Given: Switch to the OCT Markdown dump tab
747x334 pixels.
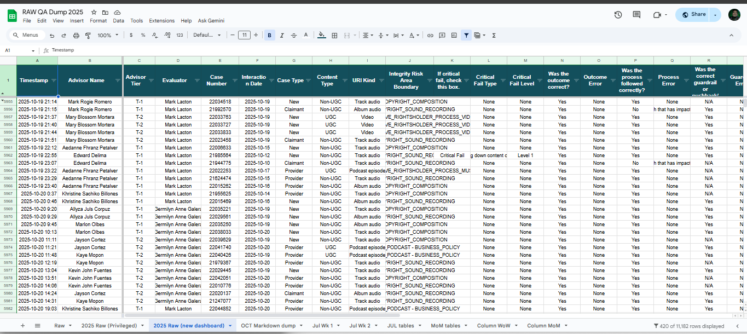Looking at the screenshot, I should pyautogui.click(x=268, y=325).
